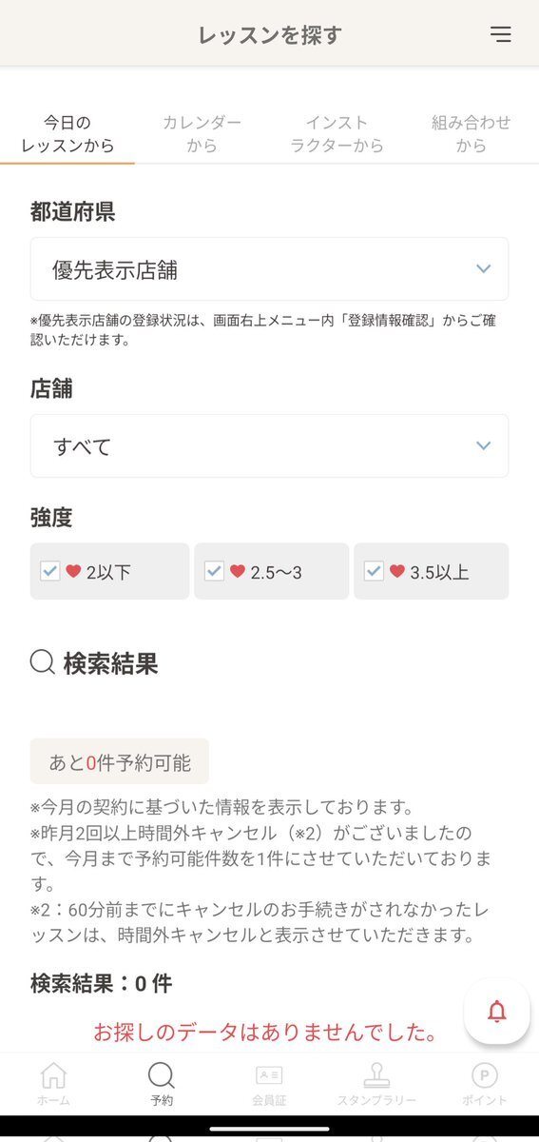The image size is (539, 1142).
Task: Tap the red notification bell icon
Action: point(496,1013)
